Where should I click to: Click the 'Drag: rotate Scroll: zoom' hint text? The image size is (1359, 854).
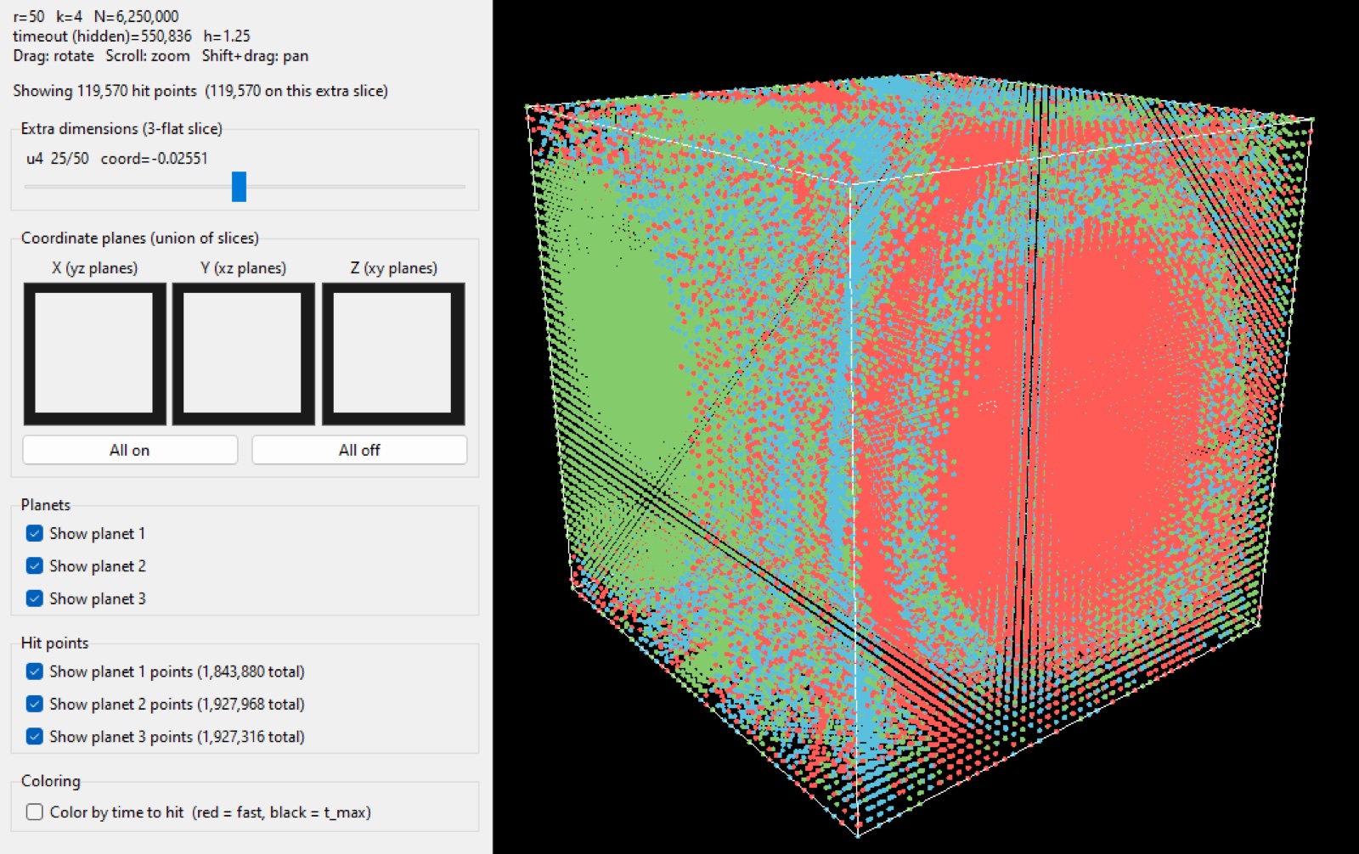tap(101, 56)
